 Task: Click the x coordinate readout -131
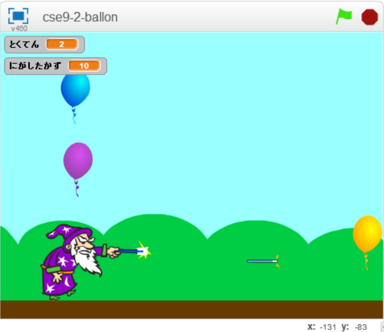[328, 327]
